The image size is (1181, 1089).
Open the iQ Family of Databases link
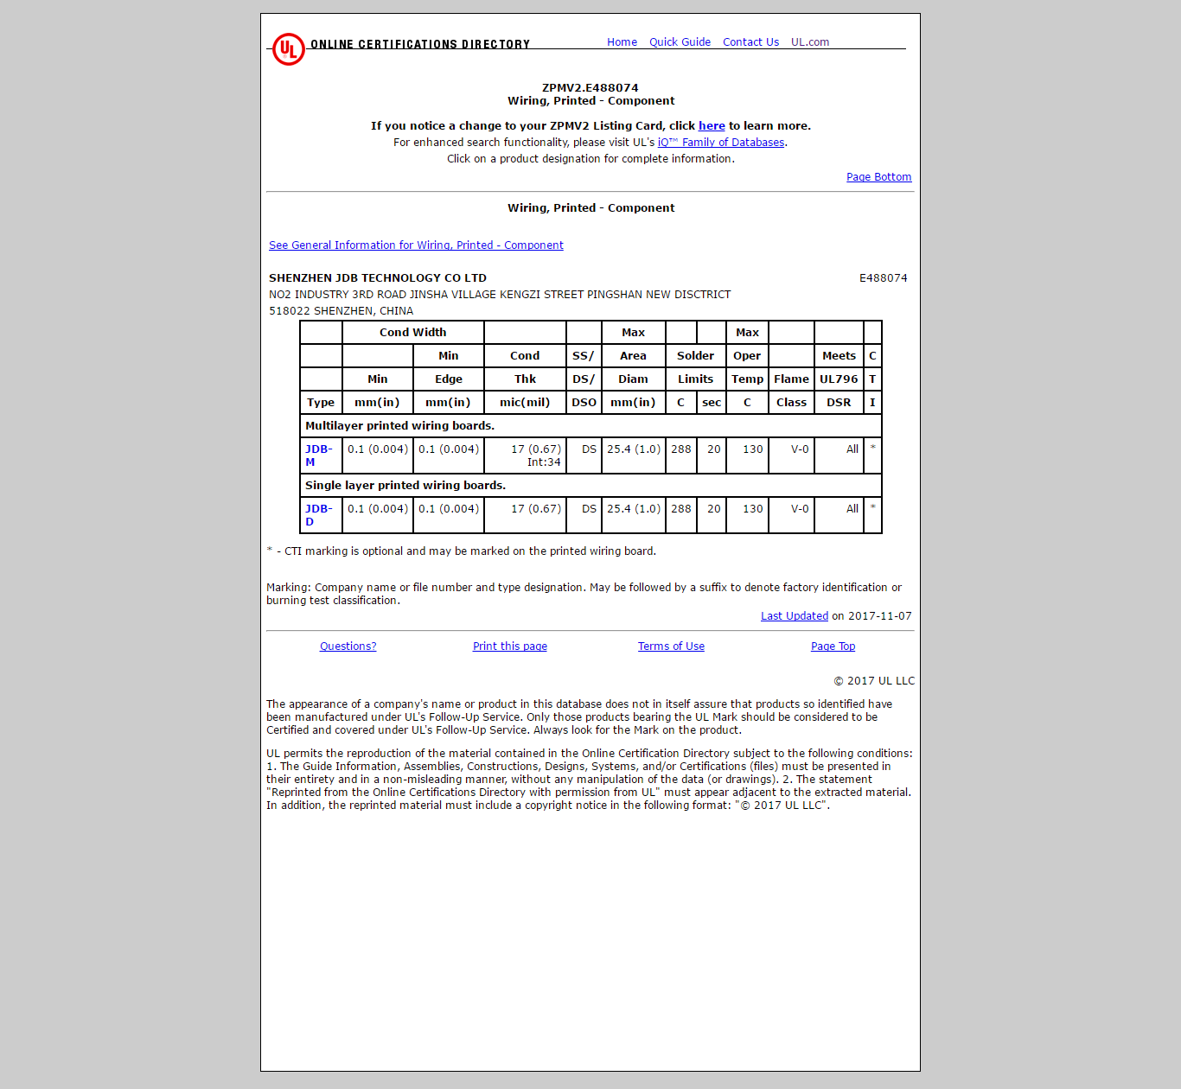(721, 143)
